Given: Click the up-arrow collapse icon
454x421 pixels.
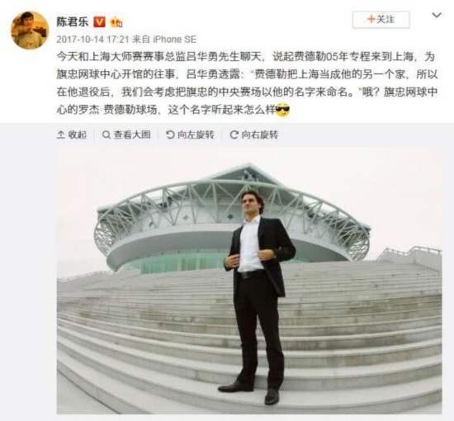Looking at the screenshot, I should click(x=61, y=135).
